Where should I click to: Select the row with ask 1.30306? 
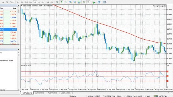(8, 18)
